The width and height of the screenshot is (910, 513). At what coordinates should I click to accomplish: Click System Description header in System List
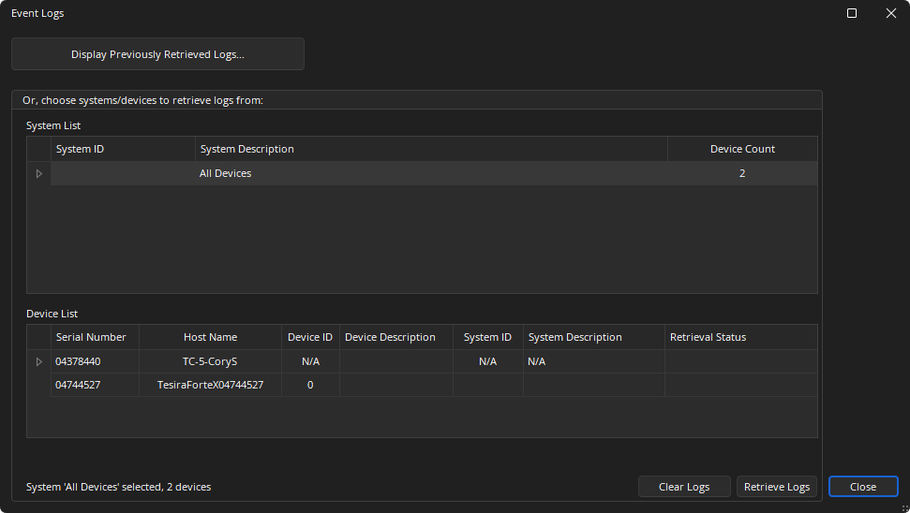click(x=431, y=149)
